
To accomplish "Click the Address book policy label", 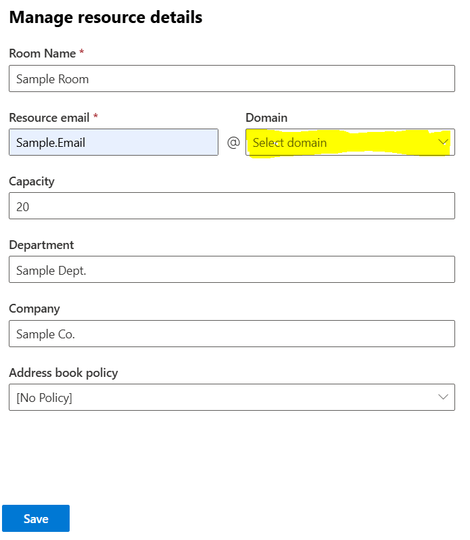I will [64, 373].
